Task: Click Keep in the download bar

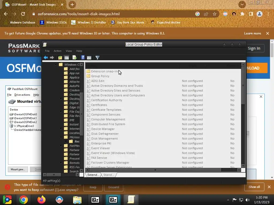Action: [93, 187]
